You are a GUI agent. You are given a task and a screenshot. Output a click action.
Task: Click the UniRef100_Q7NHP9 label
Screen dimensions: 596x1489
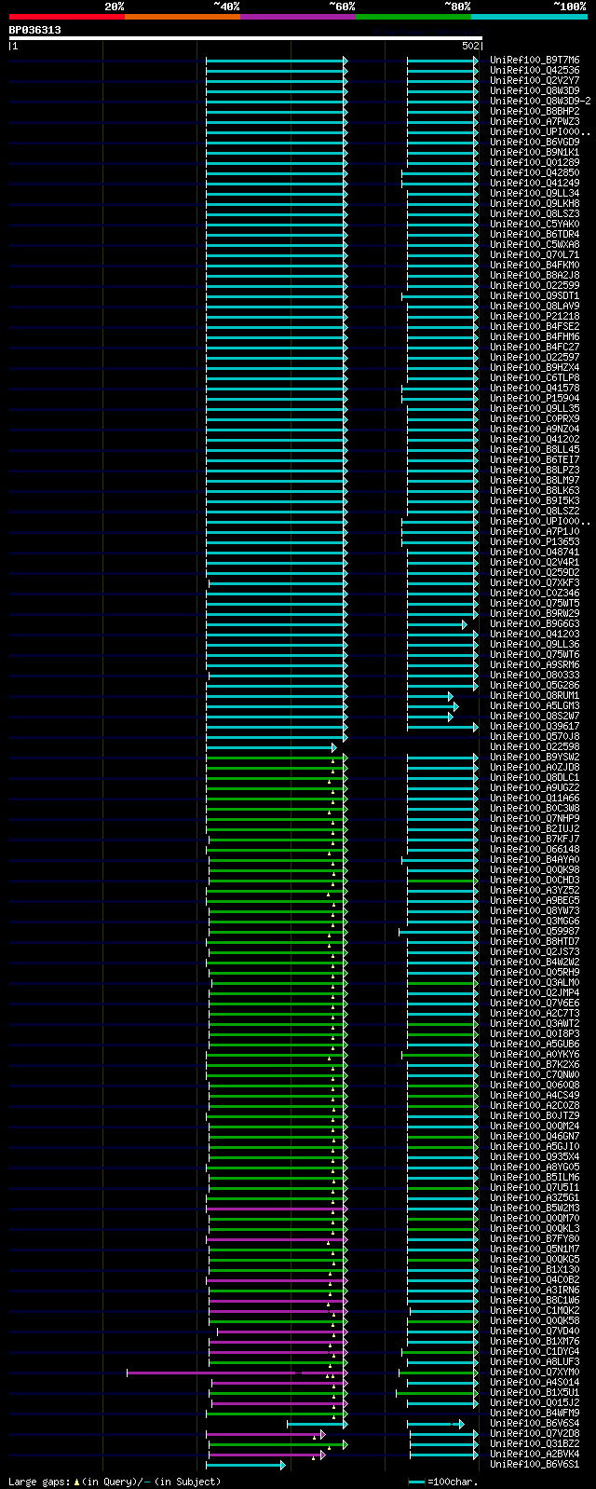point(535,818)
